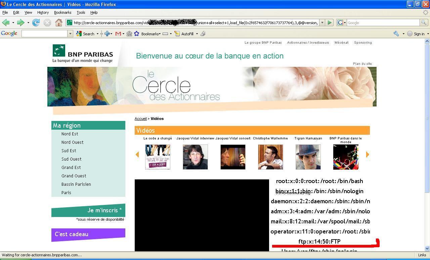The height and width of the screenshot is (260, 430).
Task: Select Paris region
Action: (x=66, y=192)
